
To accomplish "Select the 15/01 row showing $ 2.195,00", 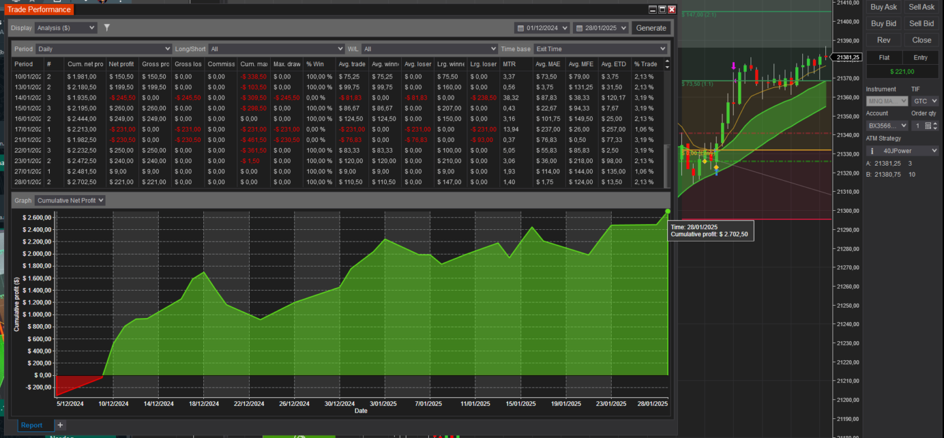I will pos(338,108).
